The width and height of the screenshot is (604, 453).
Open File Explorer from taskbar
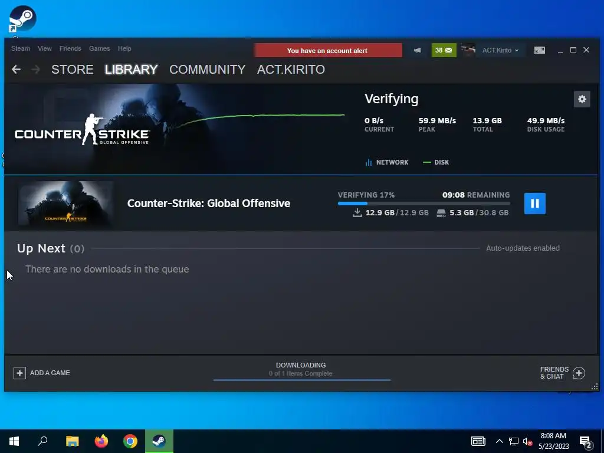pos(72,441)
